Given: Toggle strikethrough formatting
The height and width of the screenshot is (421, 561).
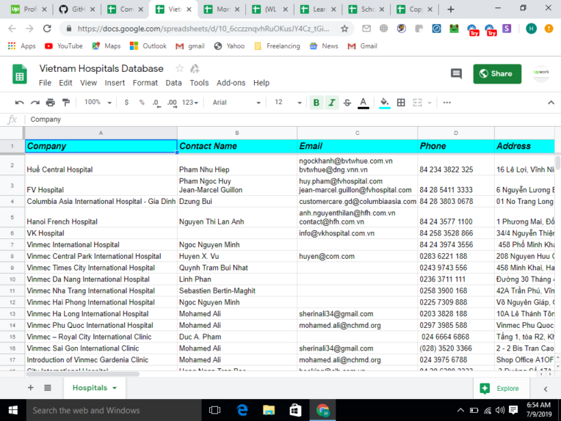Looking at the screenshot, I should point(347,103).
